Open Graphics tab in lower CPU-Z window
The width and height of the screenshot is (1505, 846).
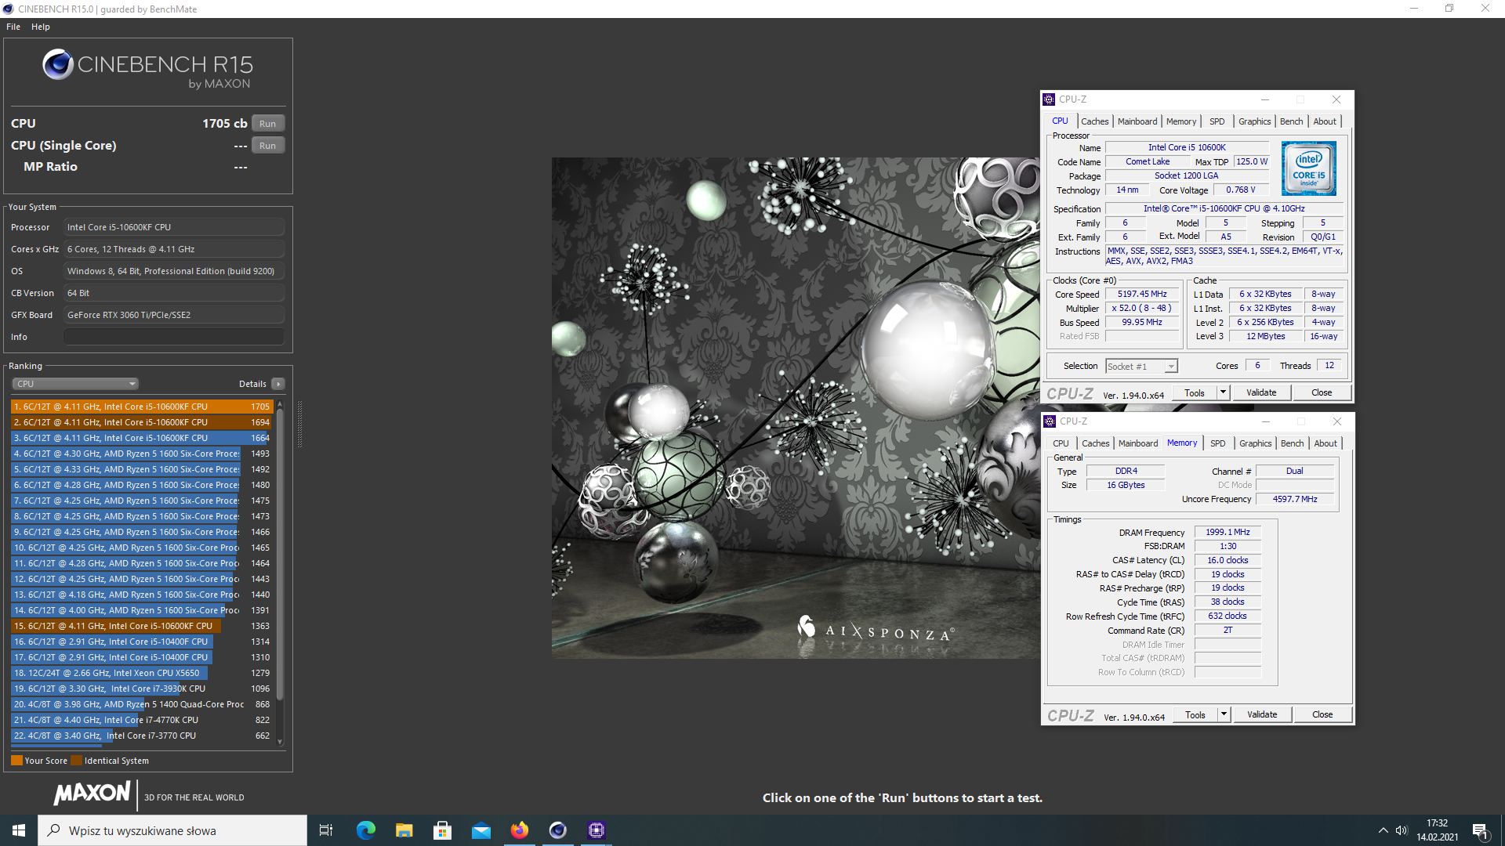coord(1255,443)
